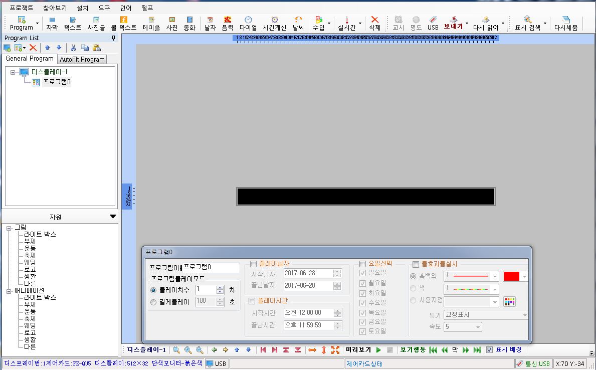The width and height of the screenshot is (596, 370).
Task: Click the 삭제 delete toolbar icon
Action: 374,23
